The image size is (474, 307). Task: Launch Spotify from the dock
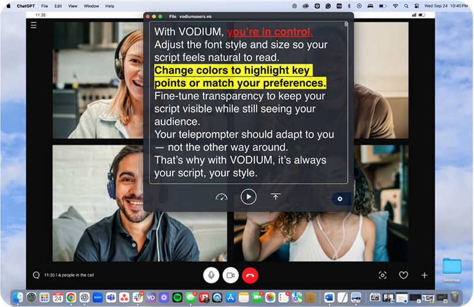(177, 298)
